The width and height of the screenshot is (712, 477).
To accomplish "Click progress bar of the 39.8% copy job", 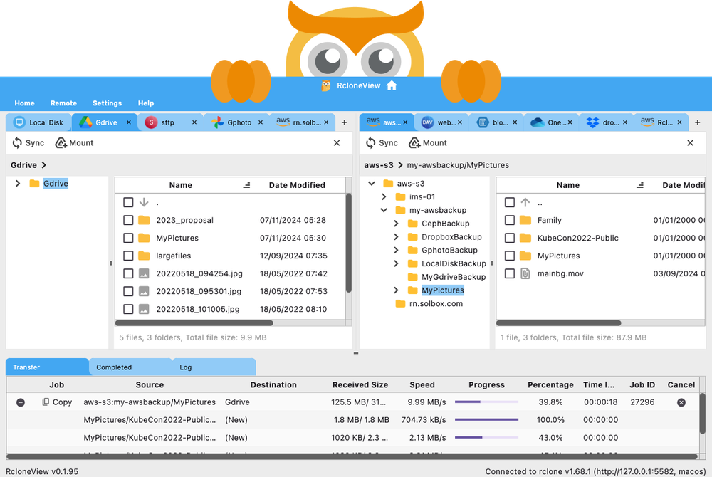I will [486, 402].
